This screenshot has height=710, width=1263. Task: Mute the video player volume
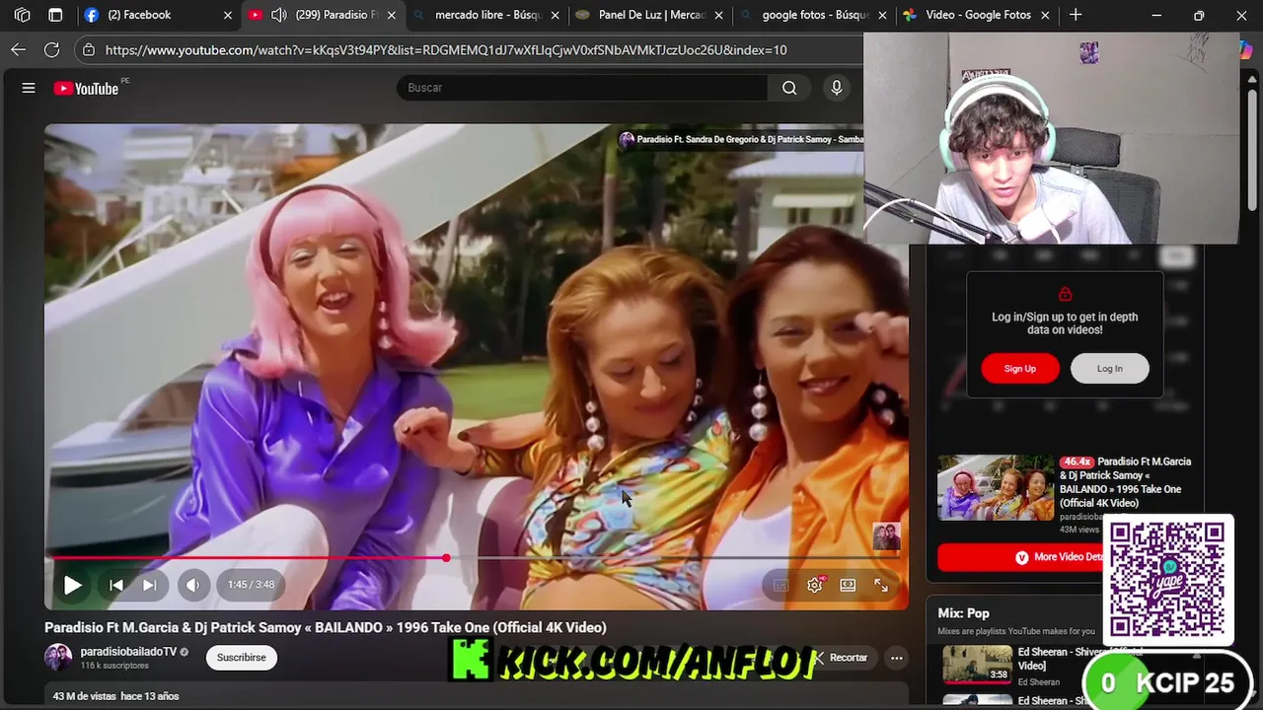click(192, 585)
